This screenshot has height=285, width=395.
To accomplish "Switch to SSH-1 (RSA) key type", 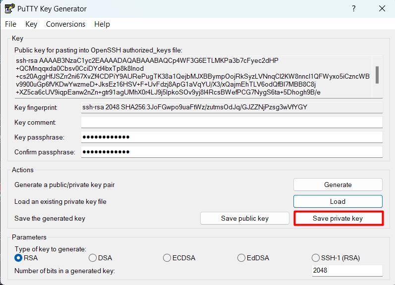I will coord(316,258).
